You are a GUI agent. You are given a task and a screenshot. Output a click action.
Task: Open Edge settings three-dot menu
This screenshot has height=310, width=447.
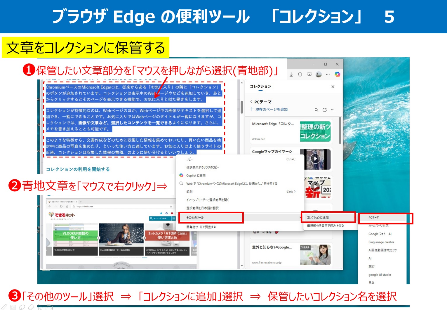[328, 75]
